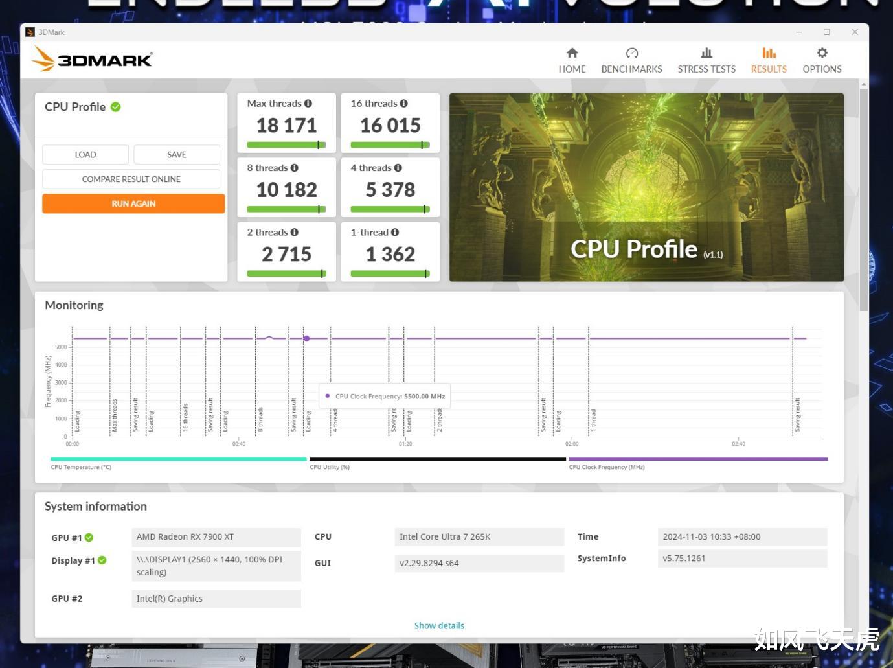Click the Intel Core Ultra 7 265K value
The height and width of the screenshot is (668, 893).
click(479, 537)
